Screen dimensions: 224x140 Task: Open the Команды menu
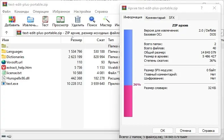click(21, 12)
